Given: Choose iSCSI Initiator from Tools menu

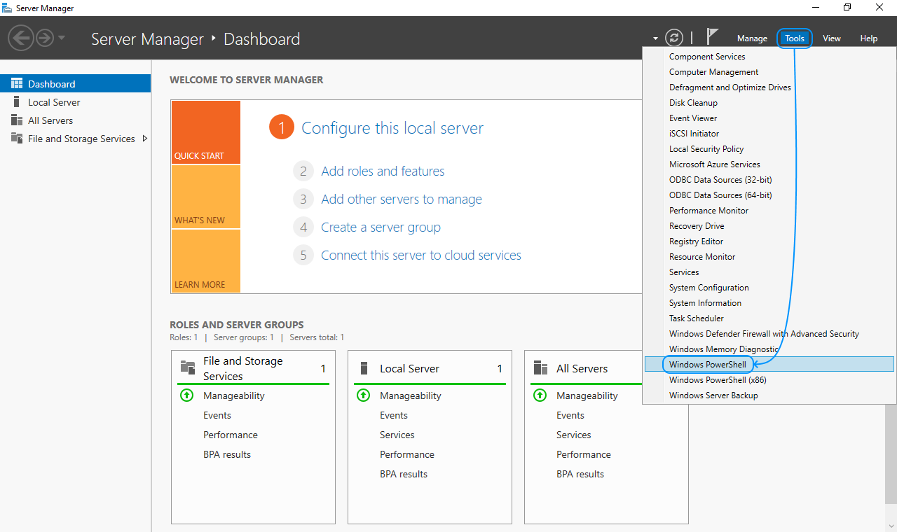Looking at the screenshot, I should tap(769, 134).
